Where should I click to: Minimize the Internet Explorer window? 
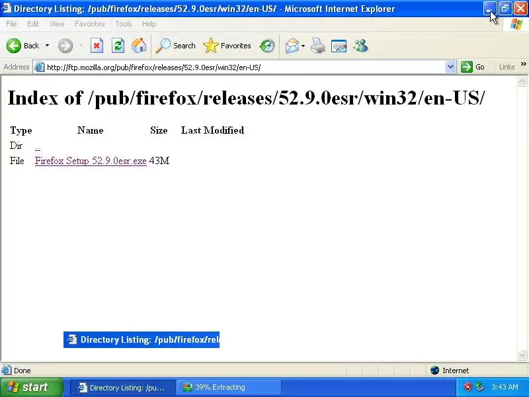[489, 9]
